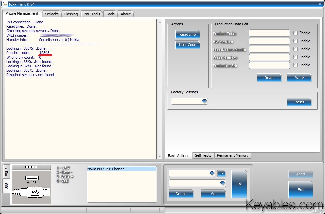Image resolution: width=325 pixels, height=214 pixels.
Task: Click into the HW Version field
Action: coord(269,41)
